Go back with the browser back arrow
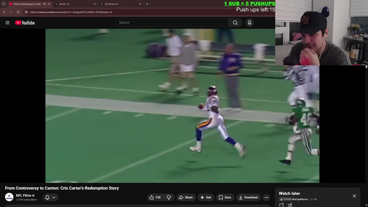This screenshot has width=368, height=207. coord(4,12)
